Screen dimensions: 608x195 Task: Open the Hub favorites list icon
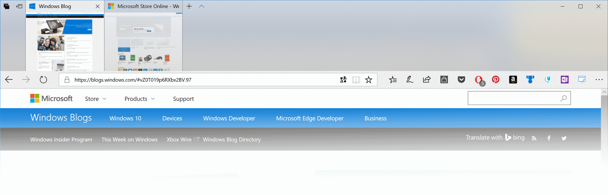(393, 80)
